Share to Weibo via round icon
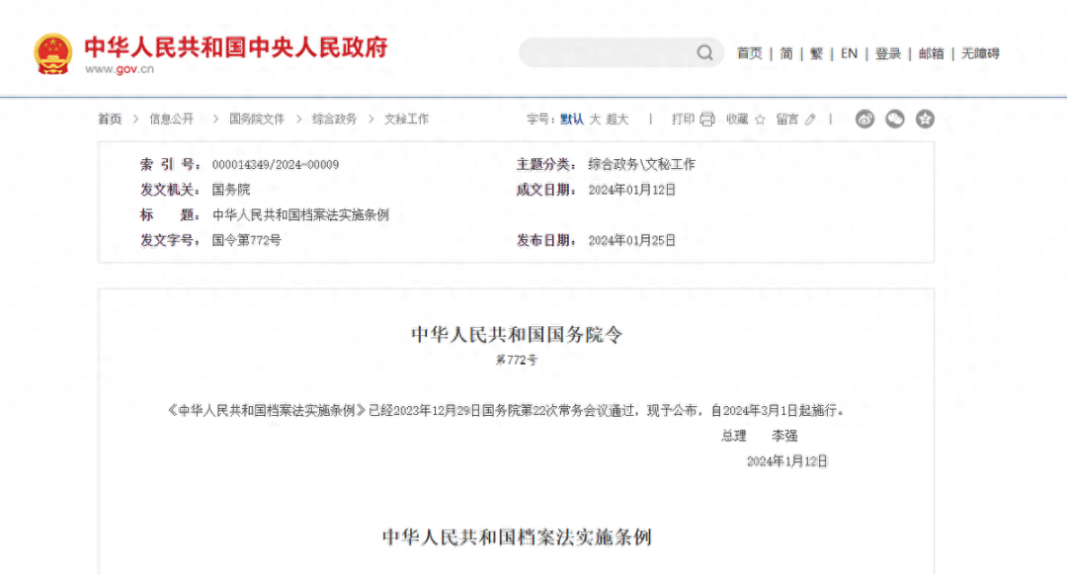This screenshot has width=1067, height=575. [864, 120]
